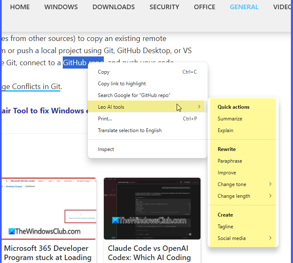Select Translate selection to English
Image resolution: width=293 pixels, height=263 pixels.
147,130
